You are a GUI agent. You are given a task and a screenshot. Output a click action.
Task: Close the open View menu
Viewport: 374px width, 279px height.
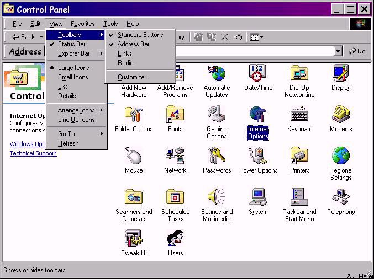(56, 24)
